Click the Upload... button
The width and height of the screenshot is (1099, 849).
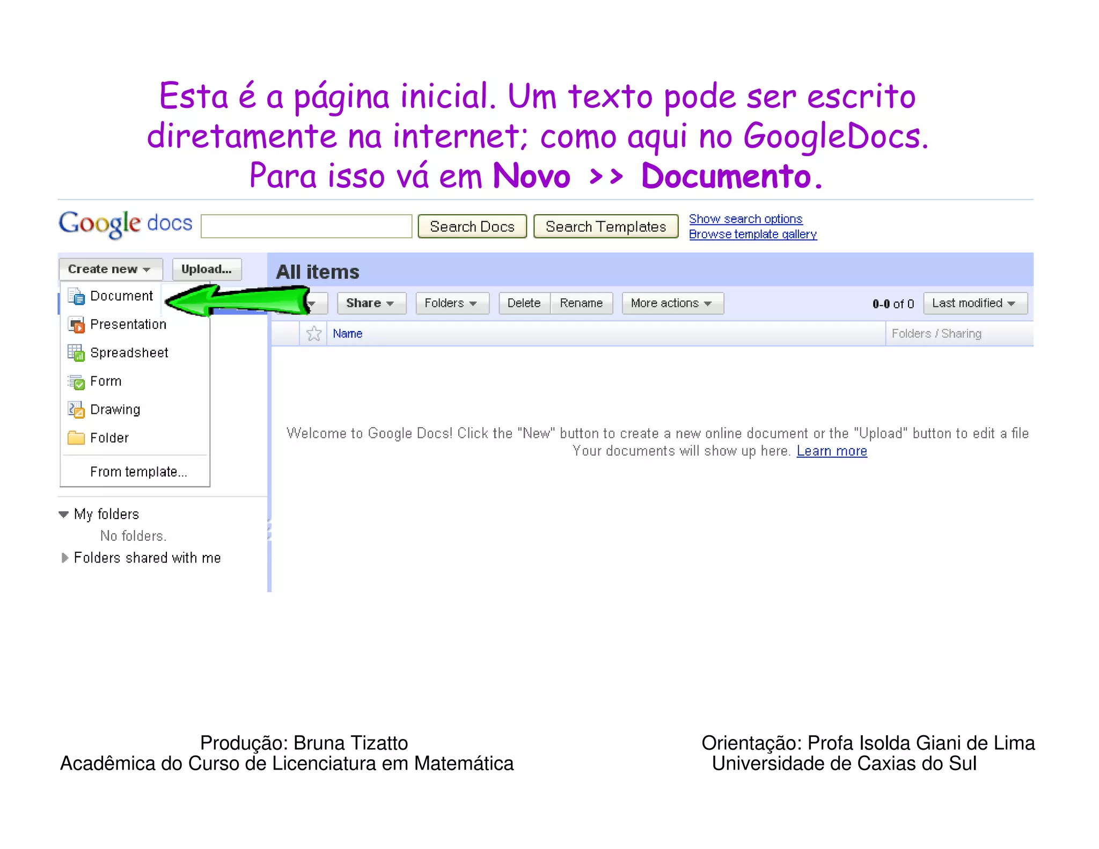point(207,269)
